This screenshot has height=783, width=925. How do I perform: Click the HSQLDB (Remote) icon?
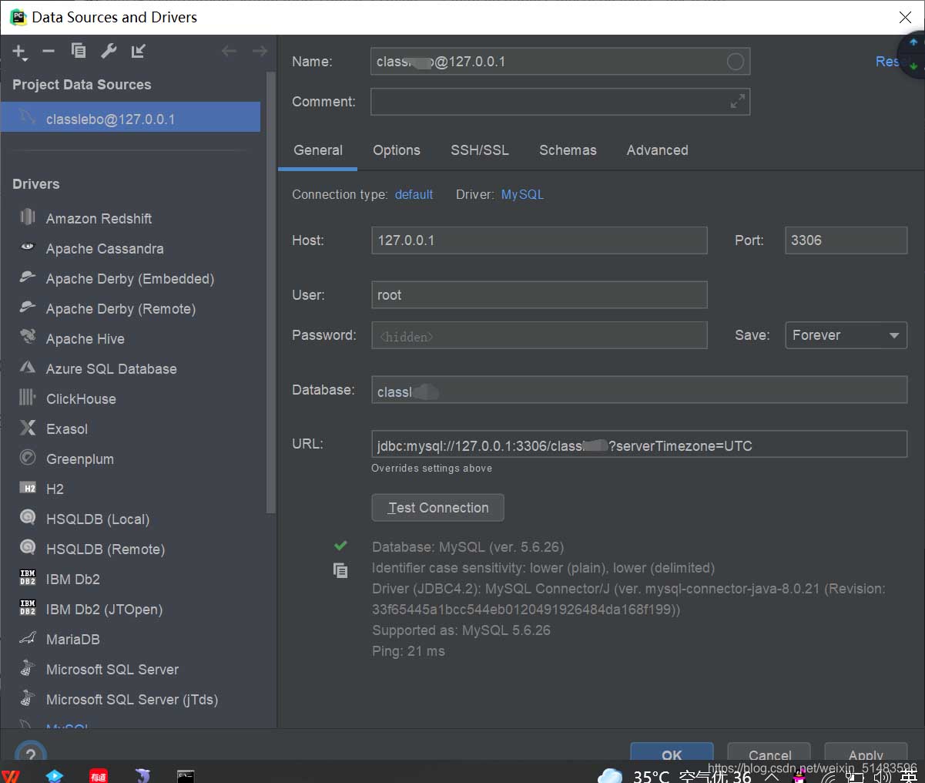[28, 548]
